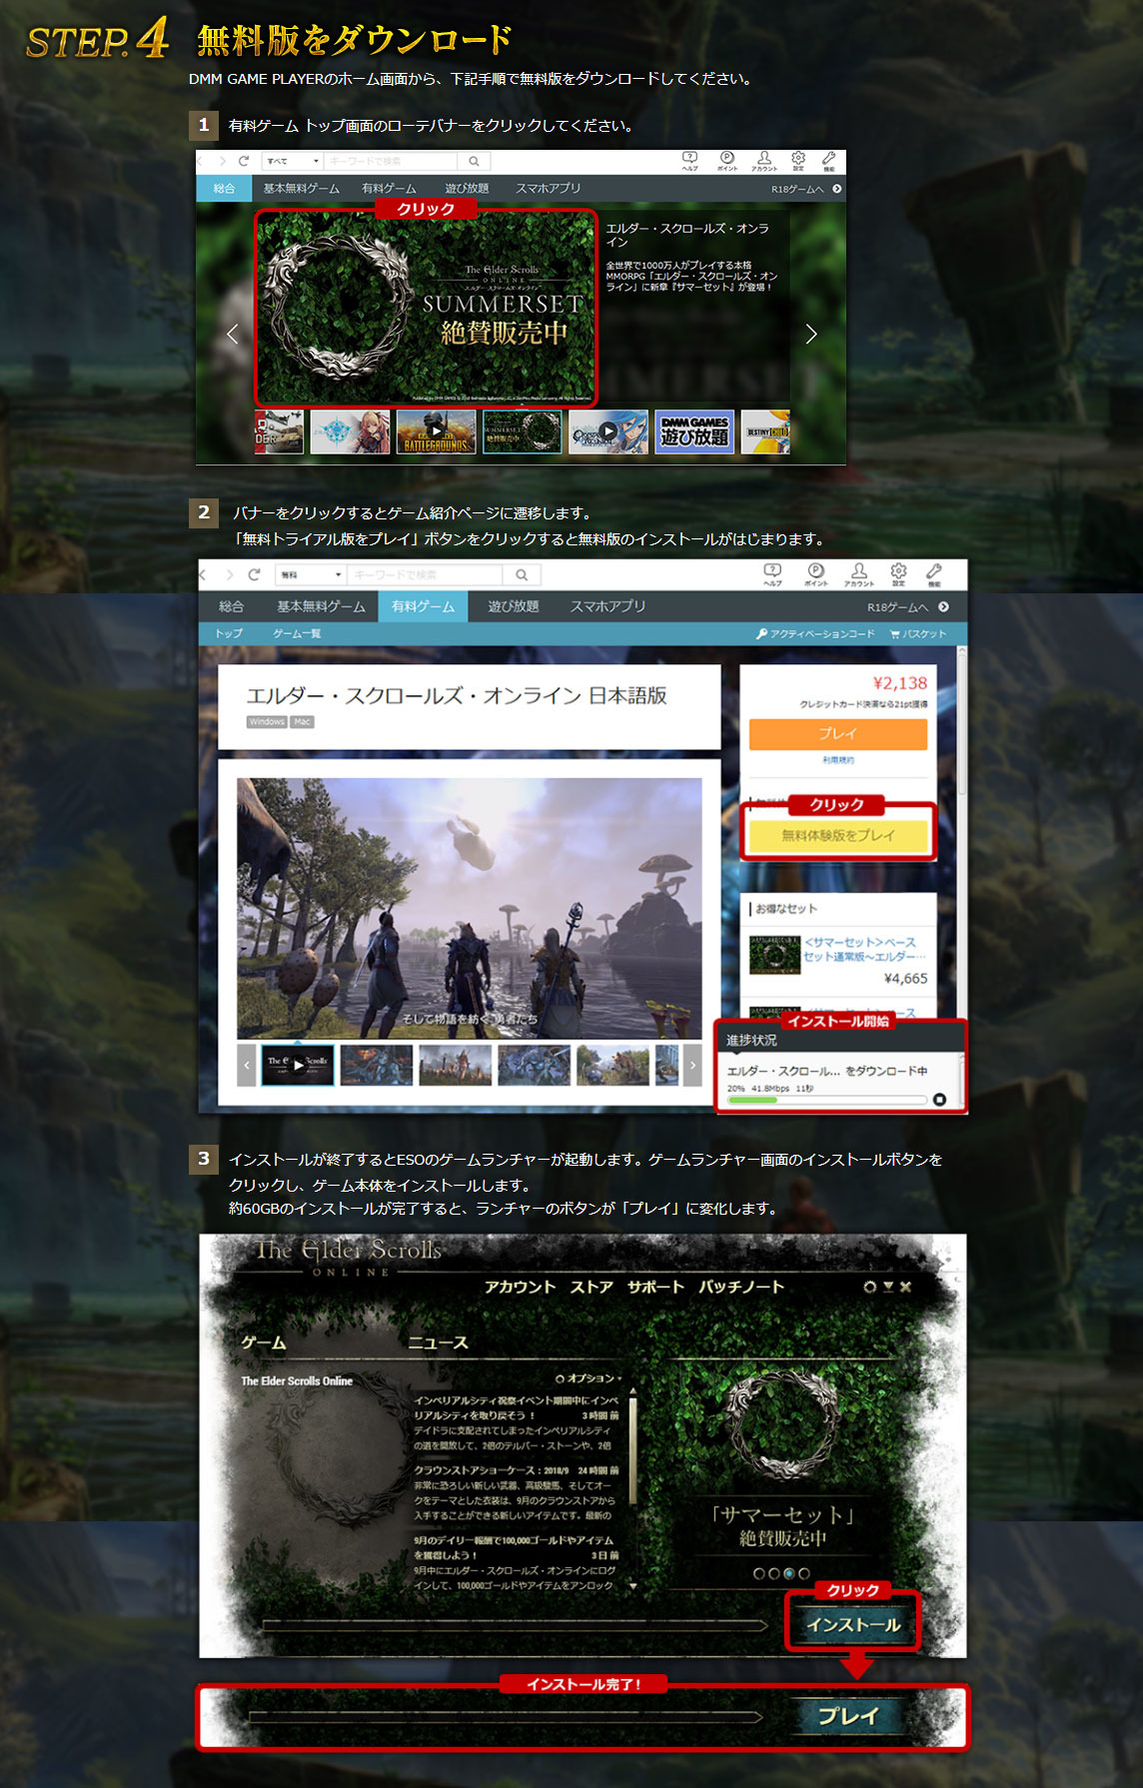Click the トップ sub-tab
The image size is (1143, 1788).
tap(229, 633)
